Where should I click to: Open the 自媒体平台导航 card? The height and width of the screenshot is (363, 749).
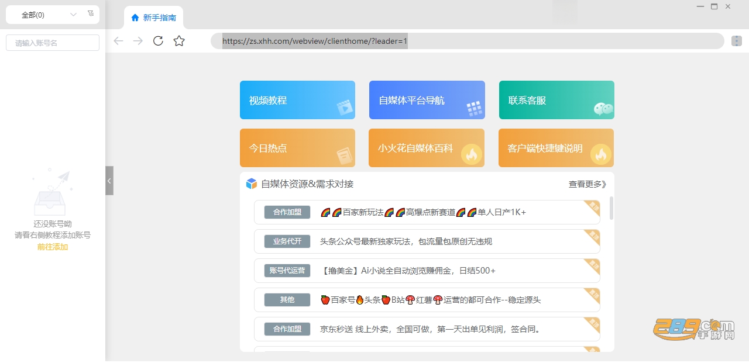[427, 100]
